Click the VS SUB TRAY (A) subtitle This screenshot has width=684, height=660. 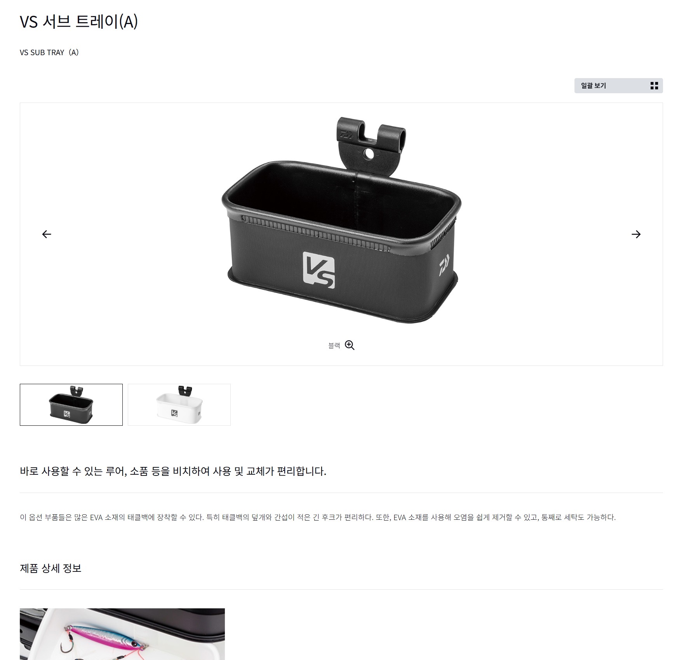(x=49, y=52)
